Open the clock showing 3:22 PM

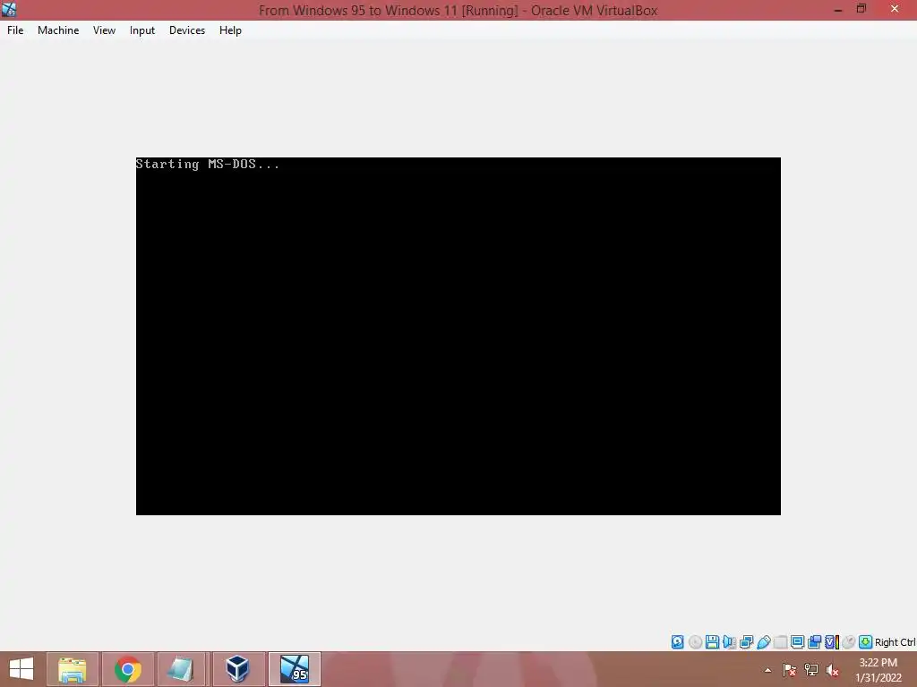878,670
